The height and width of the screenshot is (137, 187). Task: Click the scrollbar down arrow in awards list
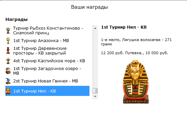pyautogui.click(x=95, y=96)
